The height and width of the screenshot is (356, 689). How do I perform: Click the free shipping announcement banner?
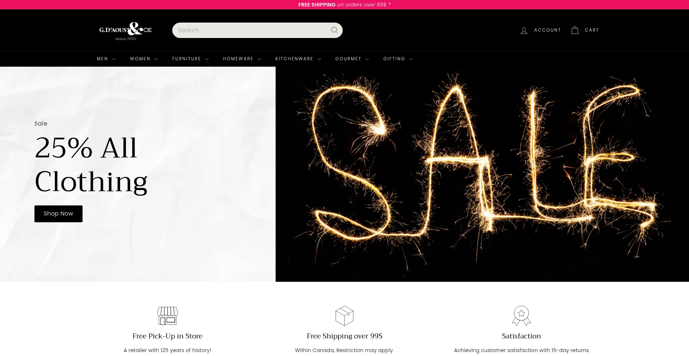click(x=344, y=5)
